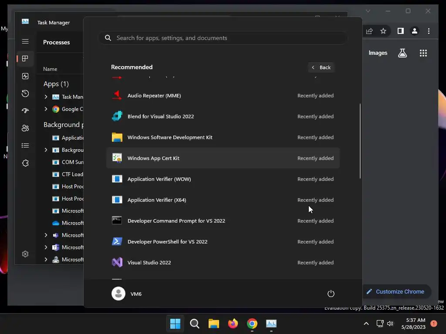This screenshot has height=334, width=446.
Task: Open Users page in Task Manager sidebar
Action: (25, 128)
